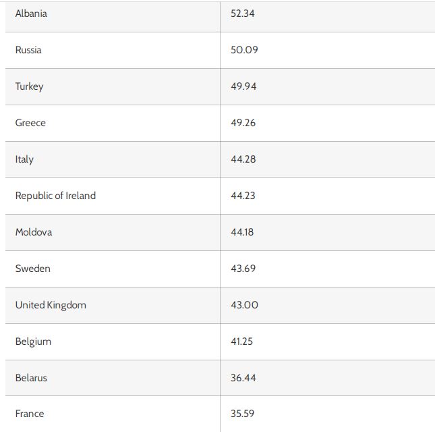Click the Turkey country name
Image resolution: width=435 pixels, height=440 pixels.
(29, 86)
